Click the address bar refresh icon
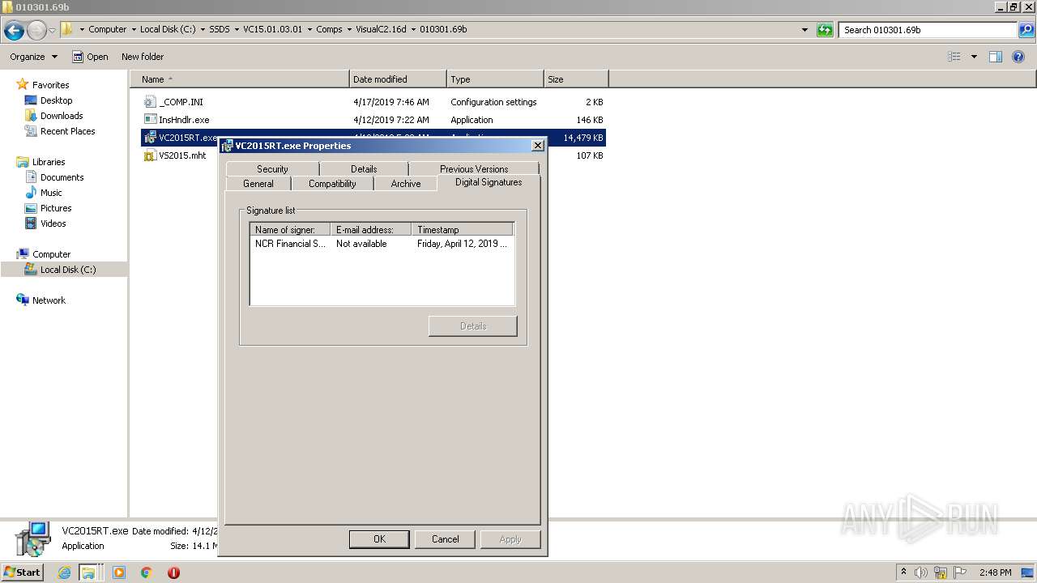Screen dimensions: 1037x583 coord(825,30)
